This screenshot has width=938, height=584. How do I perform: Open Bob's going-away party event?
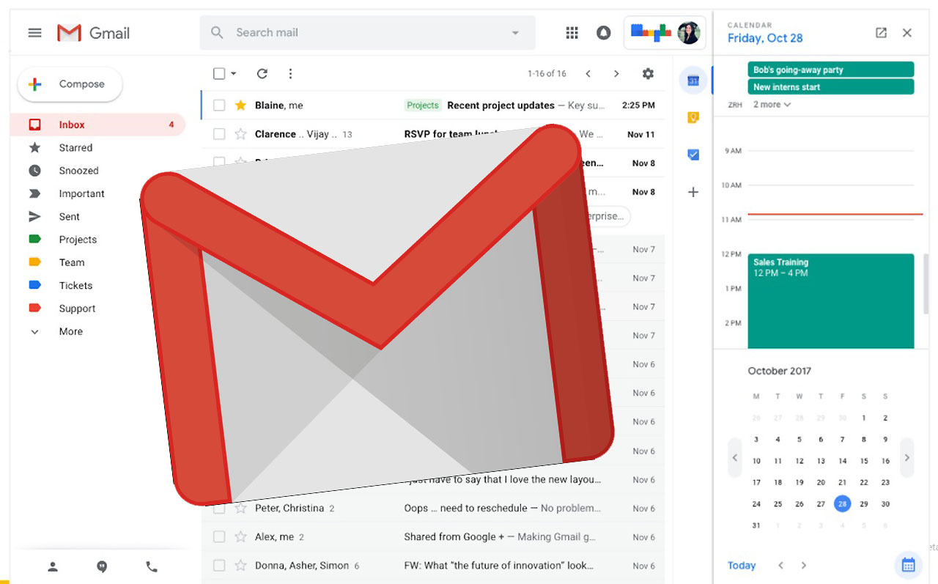831,70
